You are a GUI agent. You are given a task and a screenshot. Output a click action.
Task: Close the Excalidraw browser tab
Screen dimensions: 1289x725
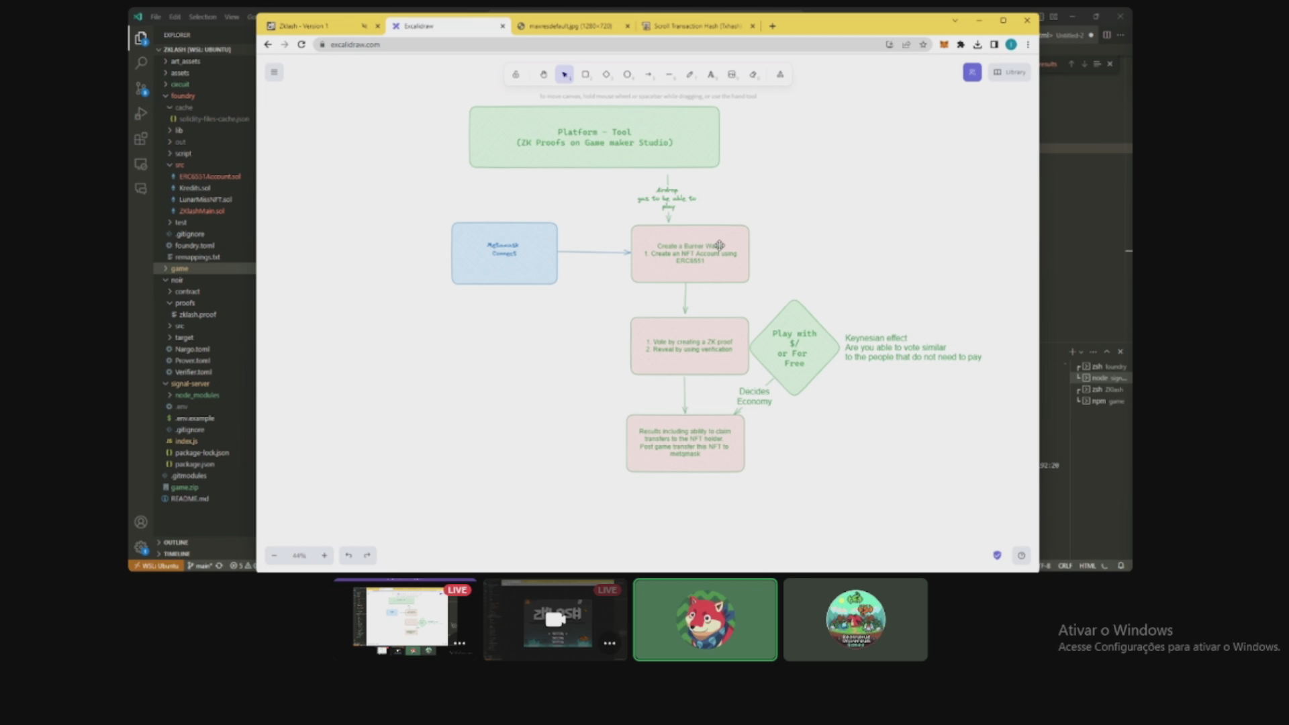[502, 26]
